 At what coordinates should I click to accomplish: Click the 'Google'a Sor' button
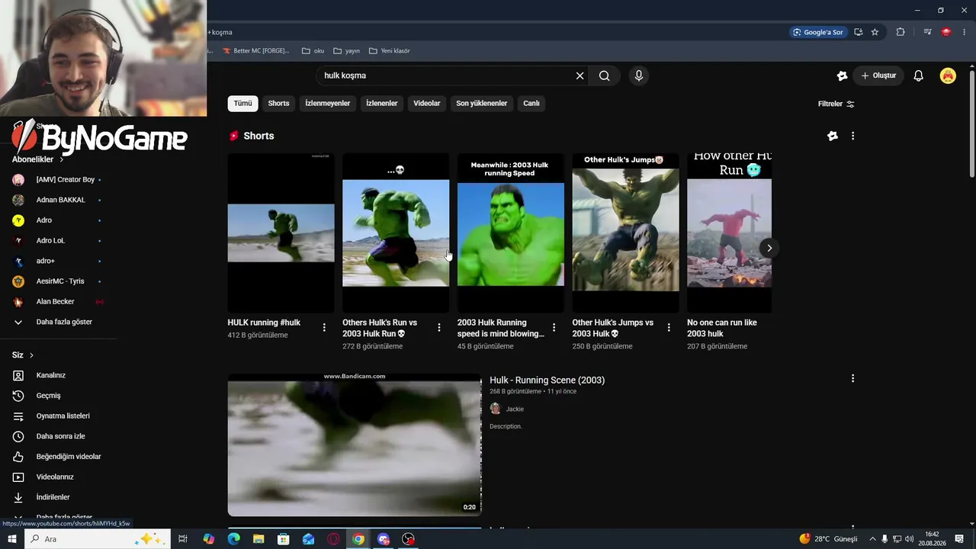tap(818, 32)
